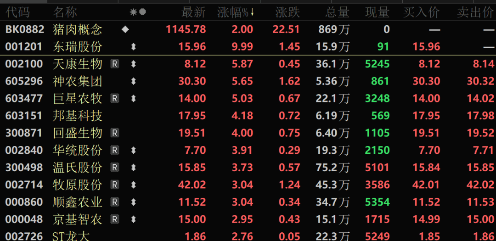Click the 9.99 percent gain value
The width and height of the screenshot is (496, 241).
point(242,47)
